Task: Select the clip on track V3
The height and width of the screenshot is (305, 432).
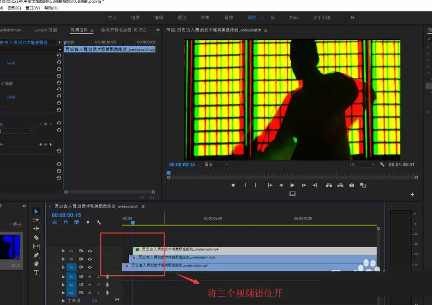Action: coord(255,251)
